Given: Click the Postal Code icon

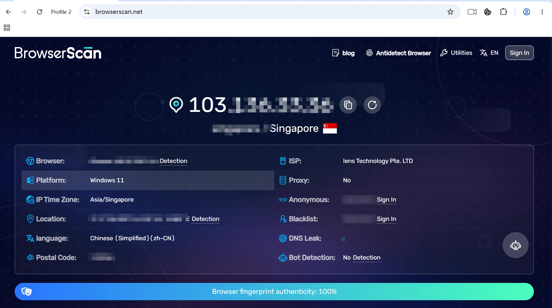Looking at the screenshot, I should coord(30,258).
